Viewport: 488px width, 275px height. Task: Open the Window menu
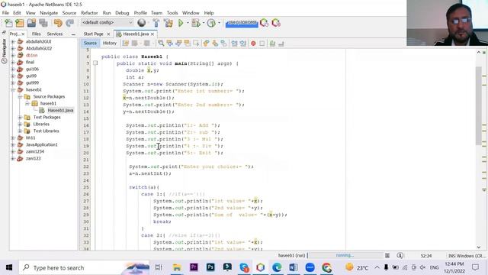coord(191,13)
